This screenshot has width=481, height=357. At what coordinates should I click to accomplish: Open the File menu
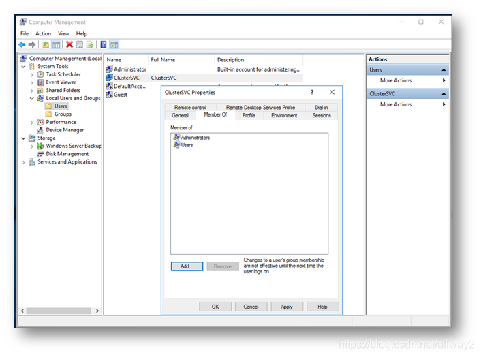tap(25, 33)
